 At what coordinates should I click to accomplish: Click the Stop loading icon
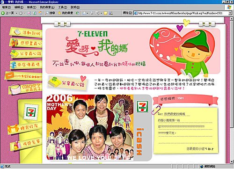click(x=29, y=13)
